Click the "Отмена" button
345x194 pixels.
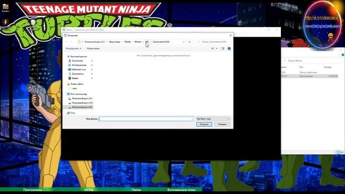222,124
